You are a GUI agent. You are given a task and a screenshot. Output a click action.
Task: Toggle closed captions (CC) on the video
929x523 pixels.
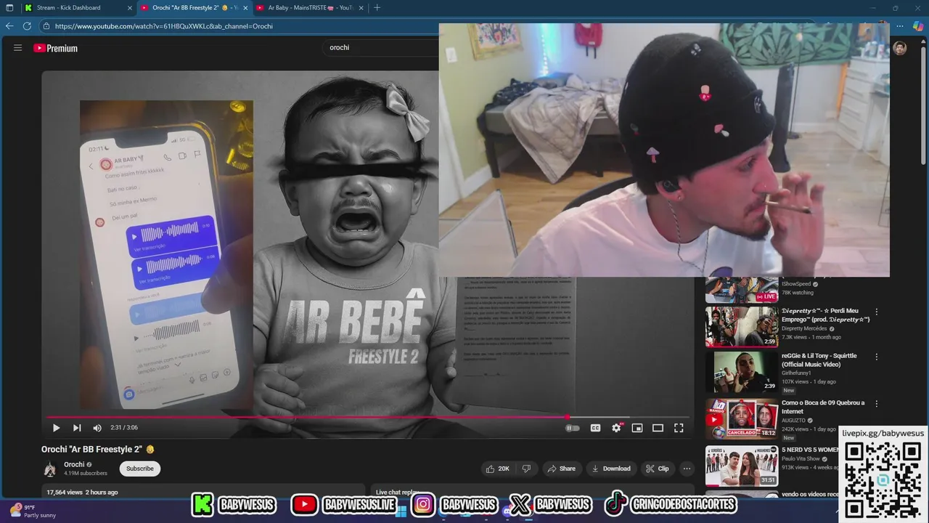595,428
